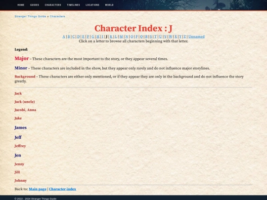Browse characters starting with D
The width and height of the screenshot is (267, 200).
pyautogui.click(x=78, y=37)
